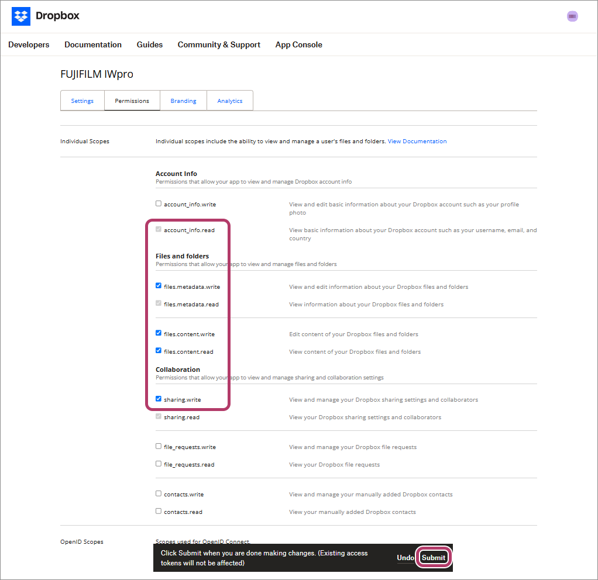Switch to the Settings tab
The width and height of the screenshot is (598, 580).
[83, 101]
